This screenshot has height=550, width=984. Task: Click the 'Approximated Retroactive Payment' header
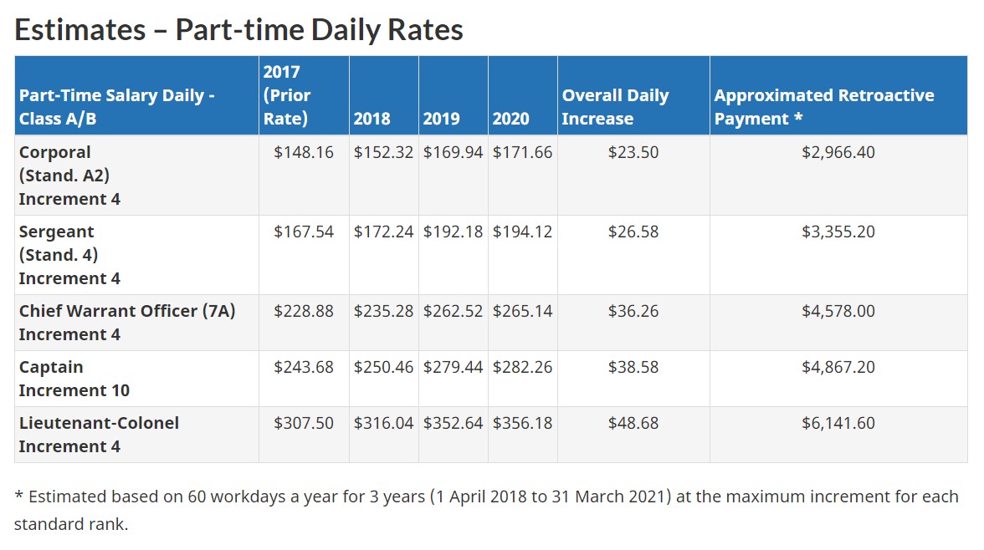pos(824,107)
